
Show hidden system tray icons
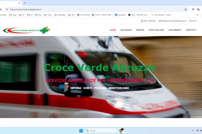click(x=193, y=131)
